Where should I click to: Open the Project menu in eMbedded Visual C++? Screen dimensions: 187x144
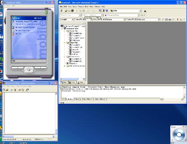81,7
